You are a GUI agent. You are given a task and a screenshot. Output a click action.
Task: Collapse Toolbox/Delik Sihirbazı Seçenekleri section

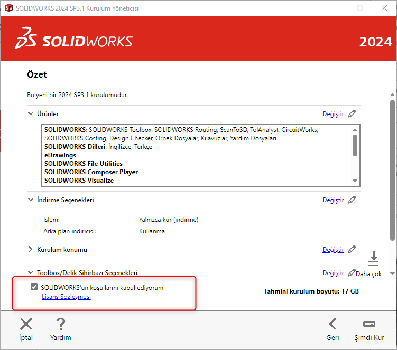pyautogui.click(x=30, y=272)
